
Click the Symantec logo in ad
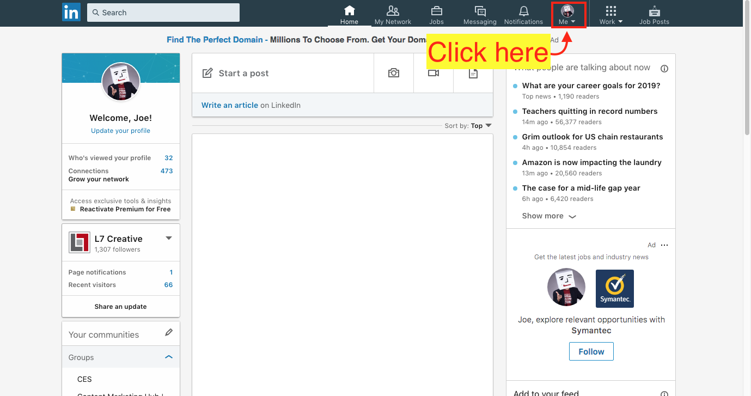tap(615, 289)
